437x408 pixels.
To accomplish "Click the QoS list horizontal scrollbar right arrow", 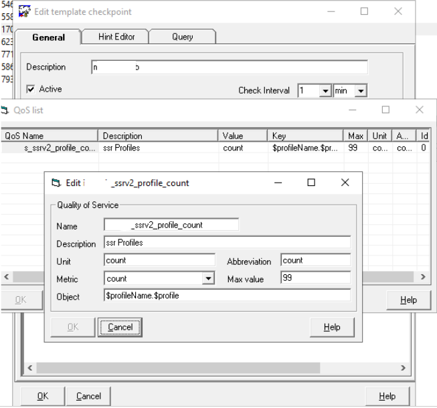I will pos(423,276).
